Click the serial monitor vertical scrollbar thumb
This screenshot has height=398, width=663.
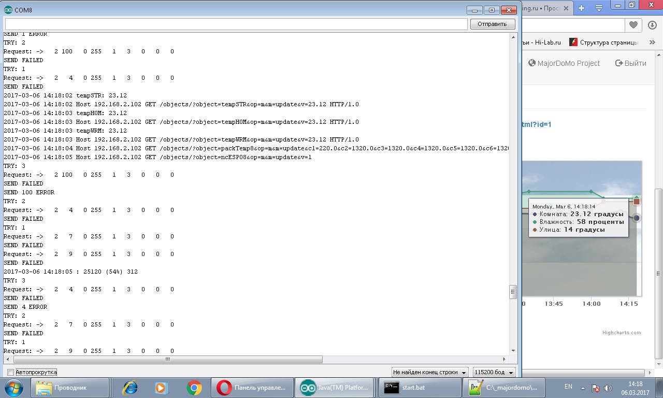[x=513, y=292]
